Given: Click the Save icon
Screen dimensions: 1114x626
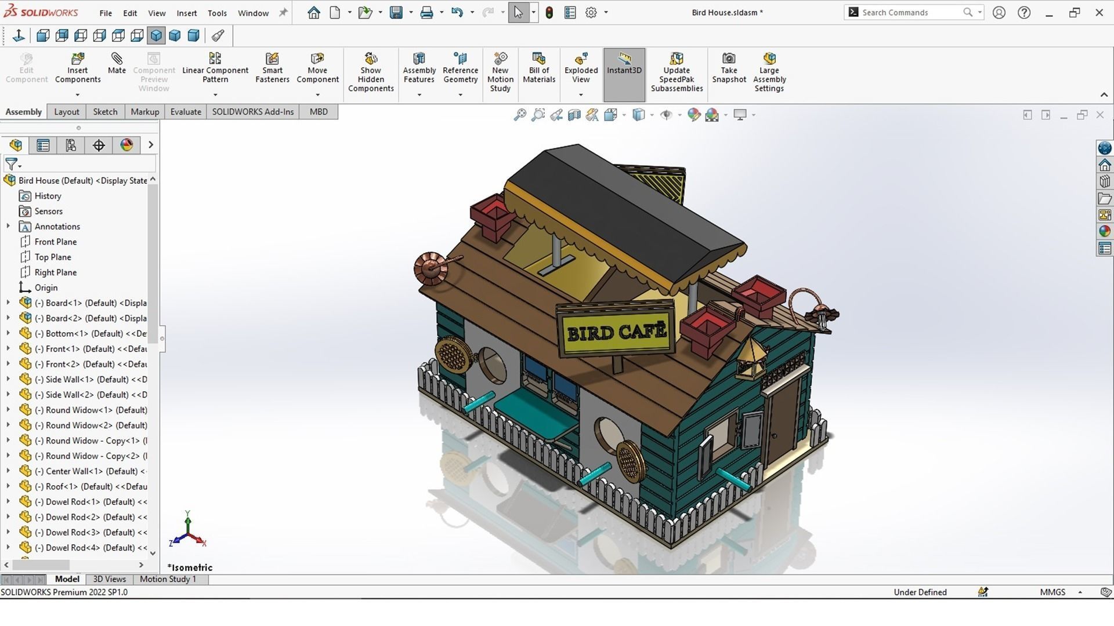Looking at the screenshot, I should click(396, 12).
